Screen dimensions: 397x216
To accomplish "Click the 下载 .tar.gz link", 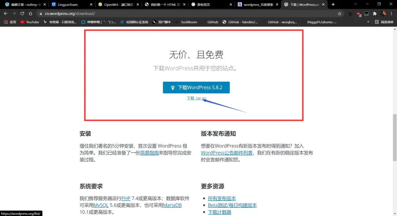I will (196, 98).
